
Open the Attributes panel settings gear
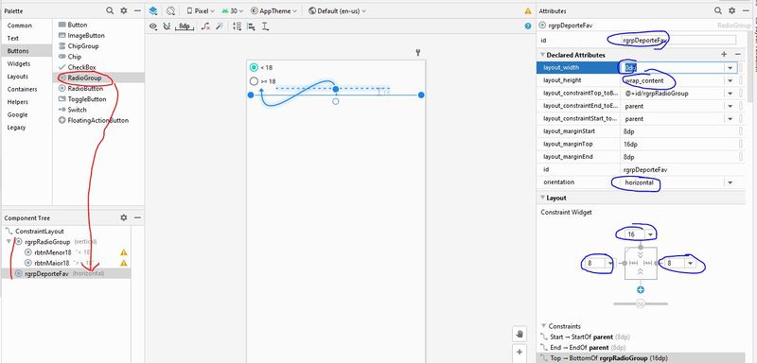pyautogui.click(x=731, y=10)
